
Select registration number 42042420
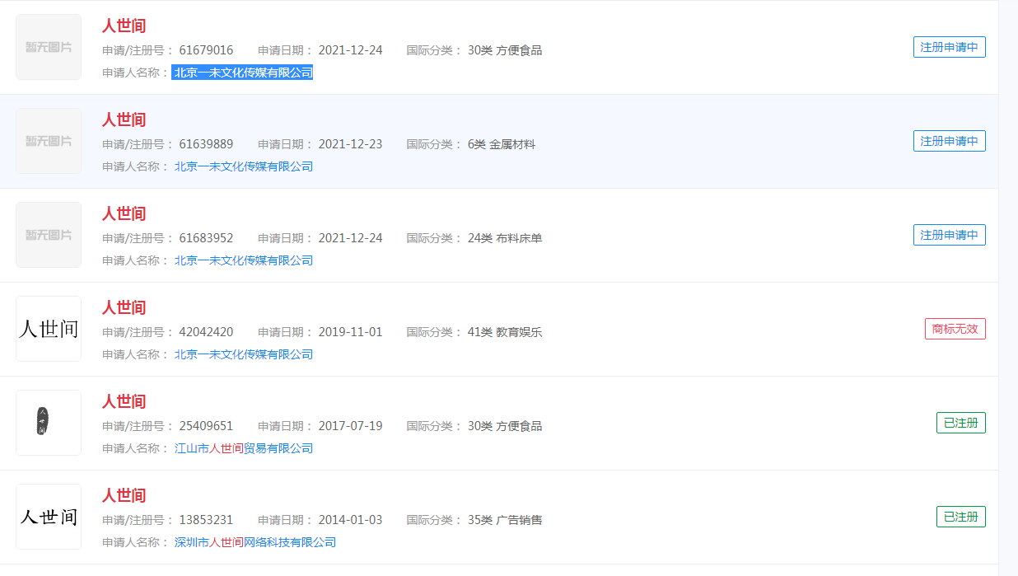tap(206, 332)
